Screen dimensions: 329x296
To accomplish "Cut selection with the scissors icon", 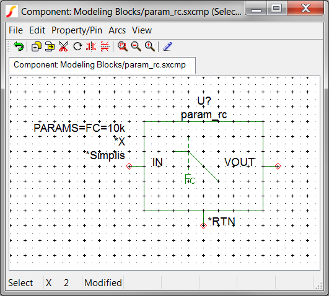I will pyautogui.click(x=63, y=46).
